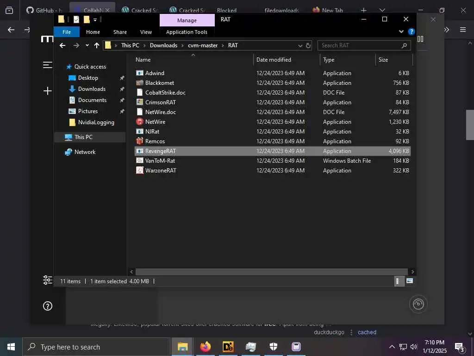
Task: Click New folder icon in title bar
Action: tap(87, 19)
